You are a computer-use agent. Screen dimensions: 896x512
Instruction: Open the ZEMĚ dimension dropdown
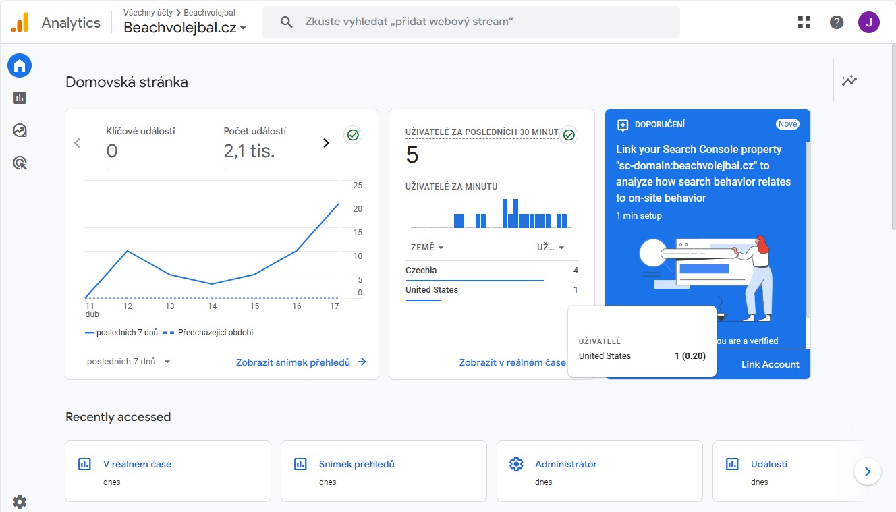tap(427, 248)
